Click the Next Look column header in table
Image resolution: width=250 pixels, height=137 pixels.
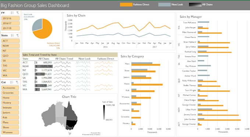click(x=85, y=59)
